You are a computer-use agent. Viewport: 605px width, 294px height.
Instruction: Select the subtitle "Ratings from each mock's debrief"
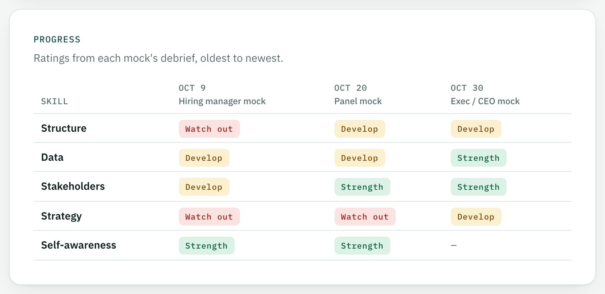click(115, 58)
